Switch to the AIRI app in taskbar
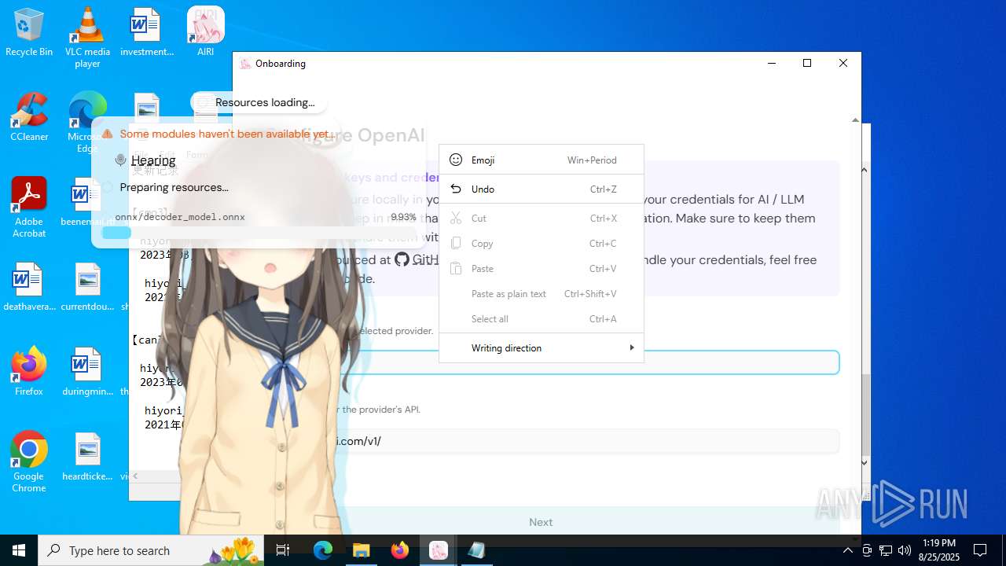This screenshot has height=566, width=1006. [x=439, y=550]
